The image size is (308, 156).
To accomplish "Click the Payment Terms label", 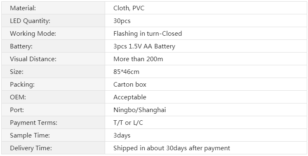I will [33, 123].
